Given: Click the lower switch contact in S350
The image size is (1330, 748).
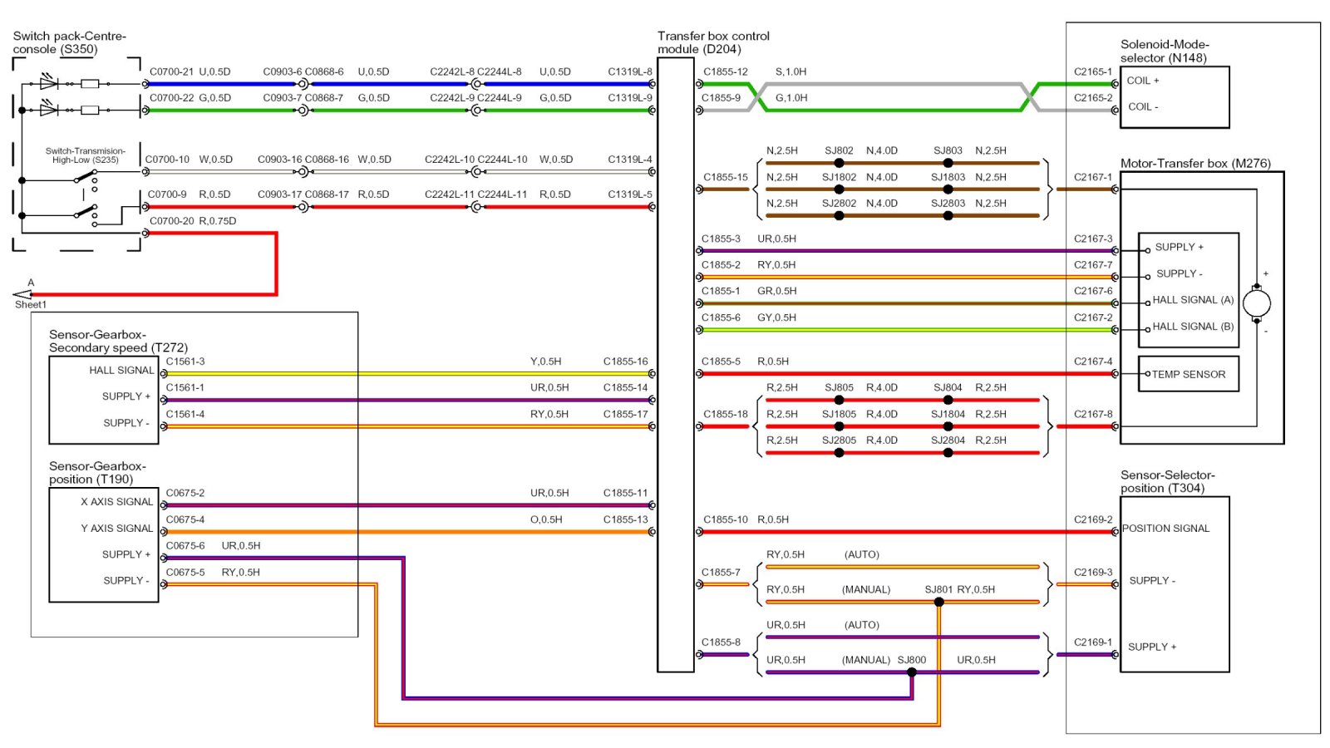Looking at the screenshot, I should tap(85, 213).
